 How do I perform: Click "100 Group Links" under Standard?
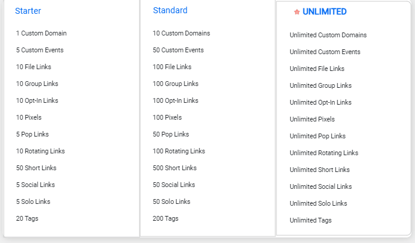tap(176, 84)
